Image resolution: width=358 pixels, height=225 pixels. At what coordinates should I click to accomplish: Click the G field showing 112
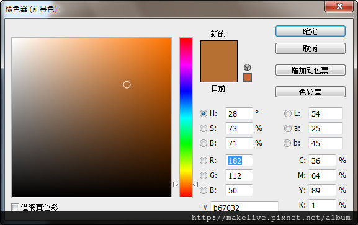[x=239, y=175]
